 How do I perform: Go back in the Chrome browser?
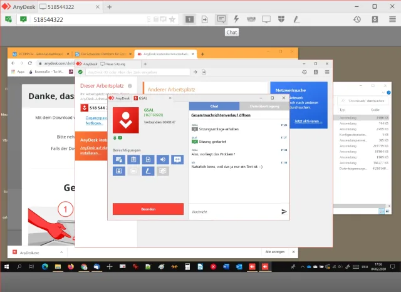(13, 63)
